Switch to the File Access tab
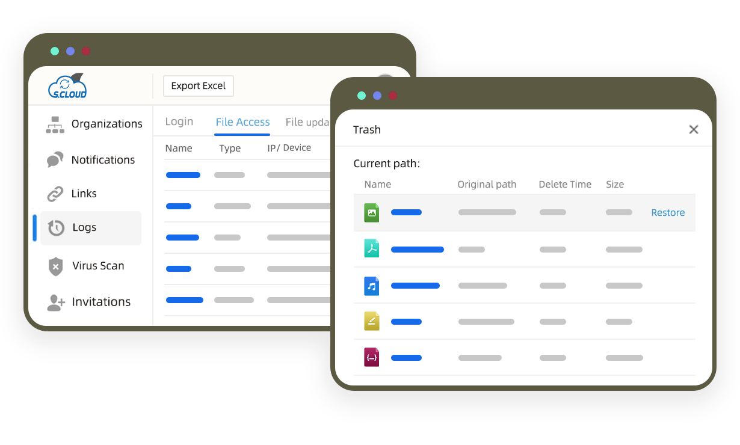 click(x=242, y=122)
